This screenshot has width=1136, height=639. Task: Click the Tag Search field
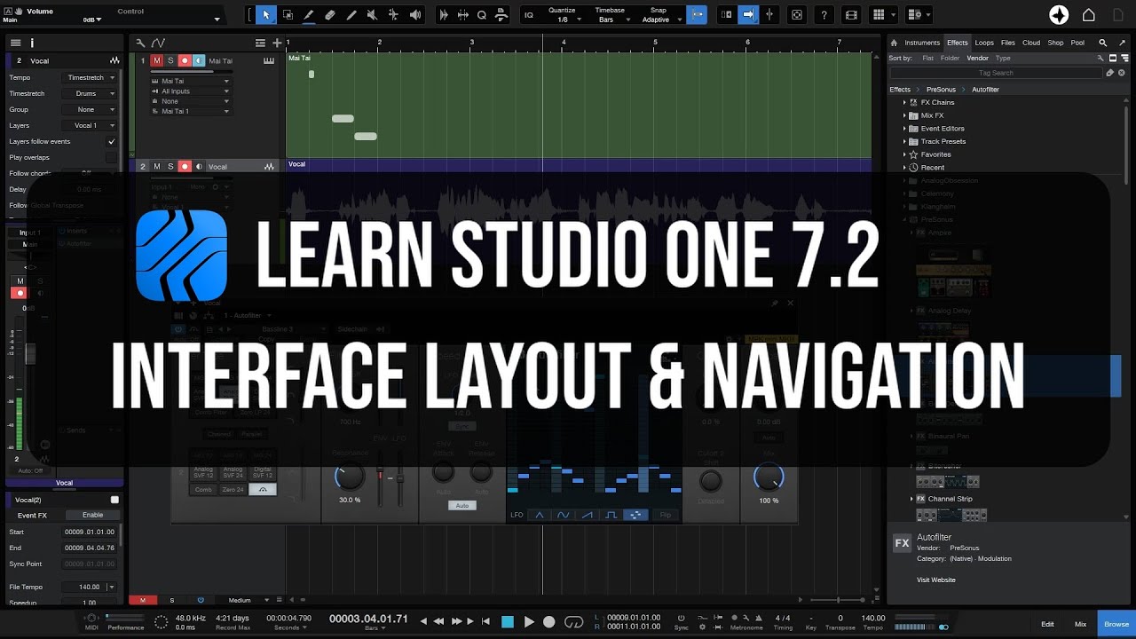click(x=997, y=73)
